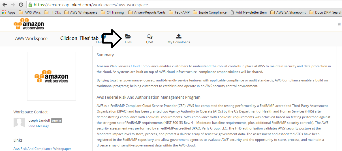342x151 pixels.
Task: Click the Joseph Landolf contact name
Action: (39, 120)
